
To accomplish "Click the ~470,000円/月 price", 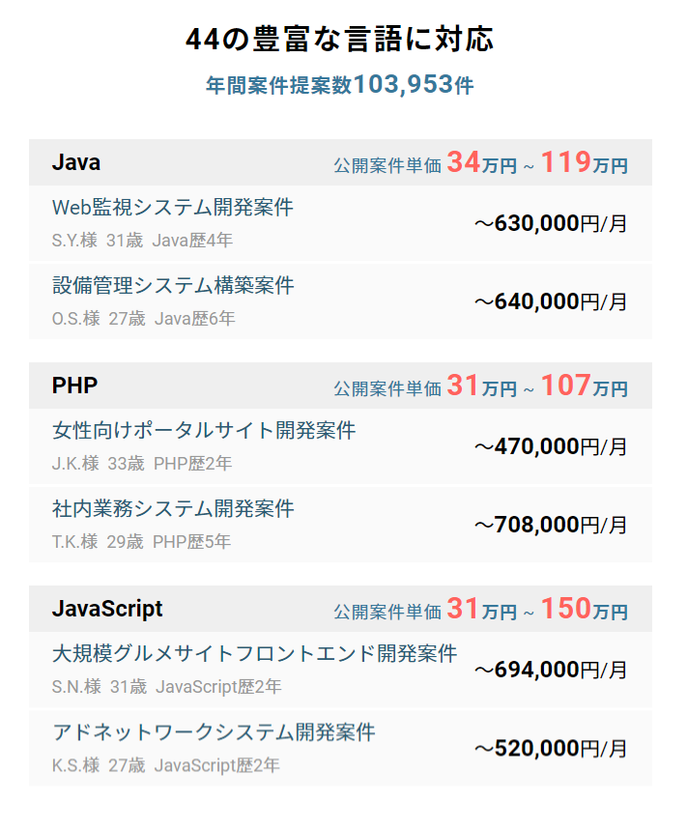I will click(551, 446).
